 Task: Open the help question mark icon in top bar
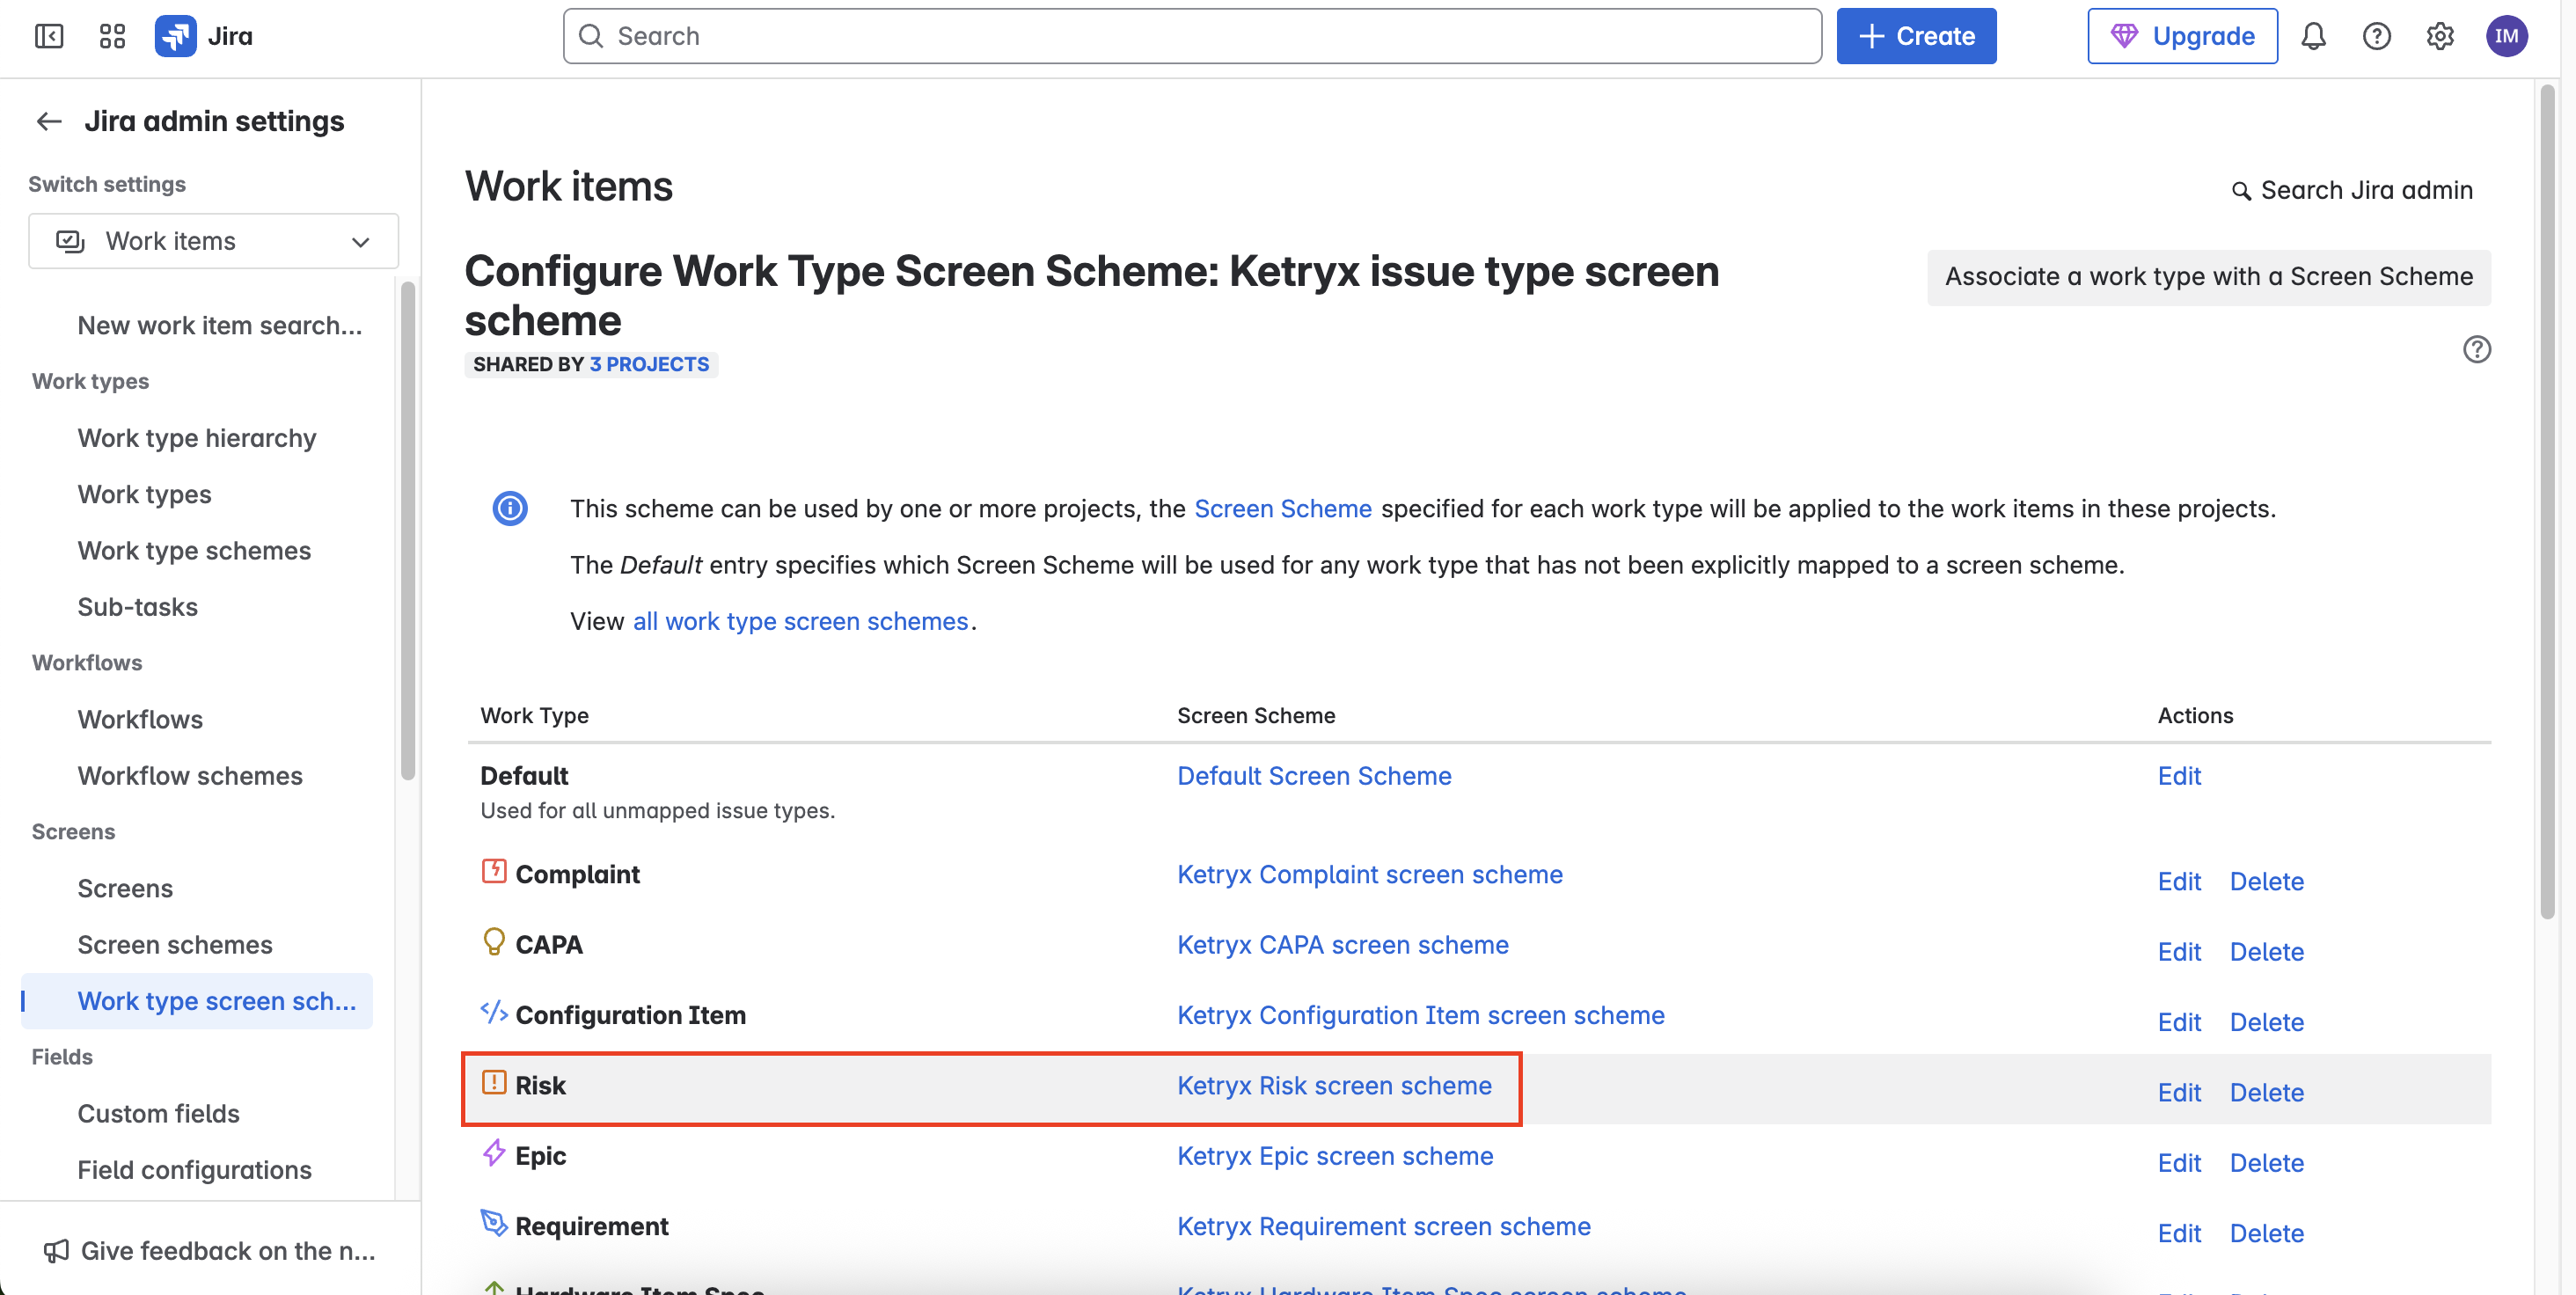click(x=2377, y=36)
